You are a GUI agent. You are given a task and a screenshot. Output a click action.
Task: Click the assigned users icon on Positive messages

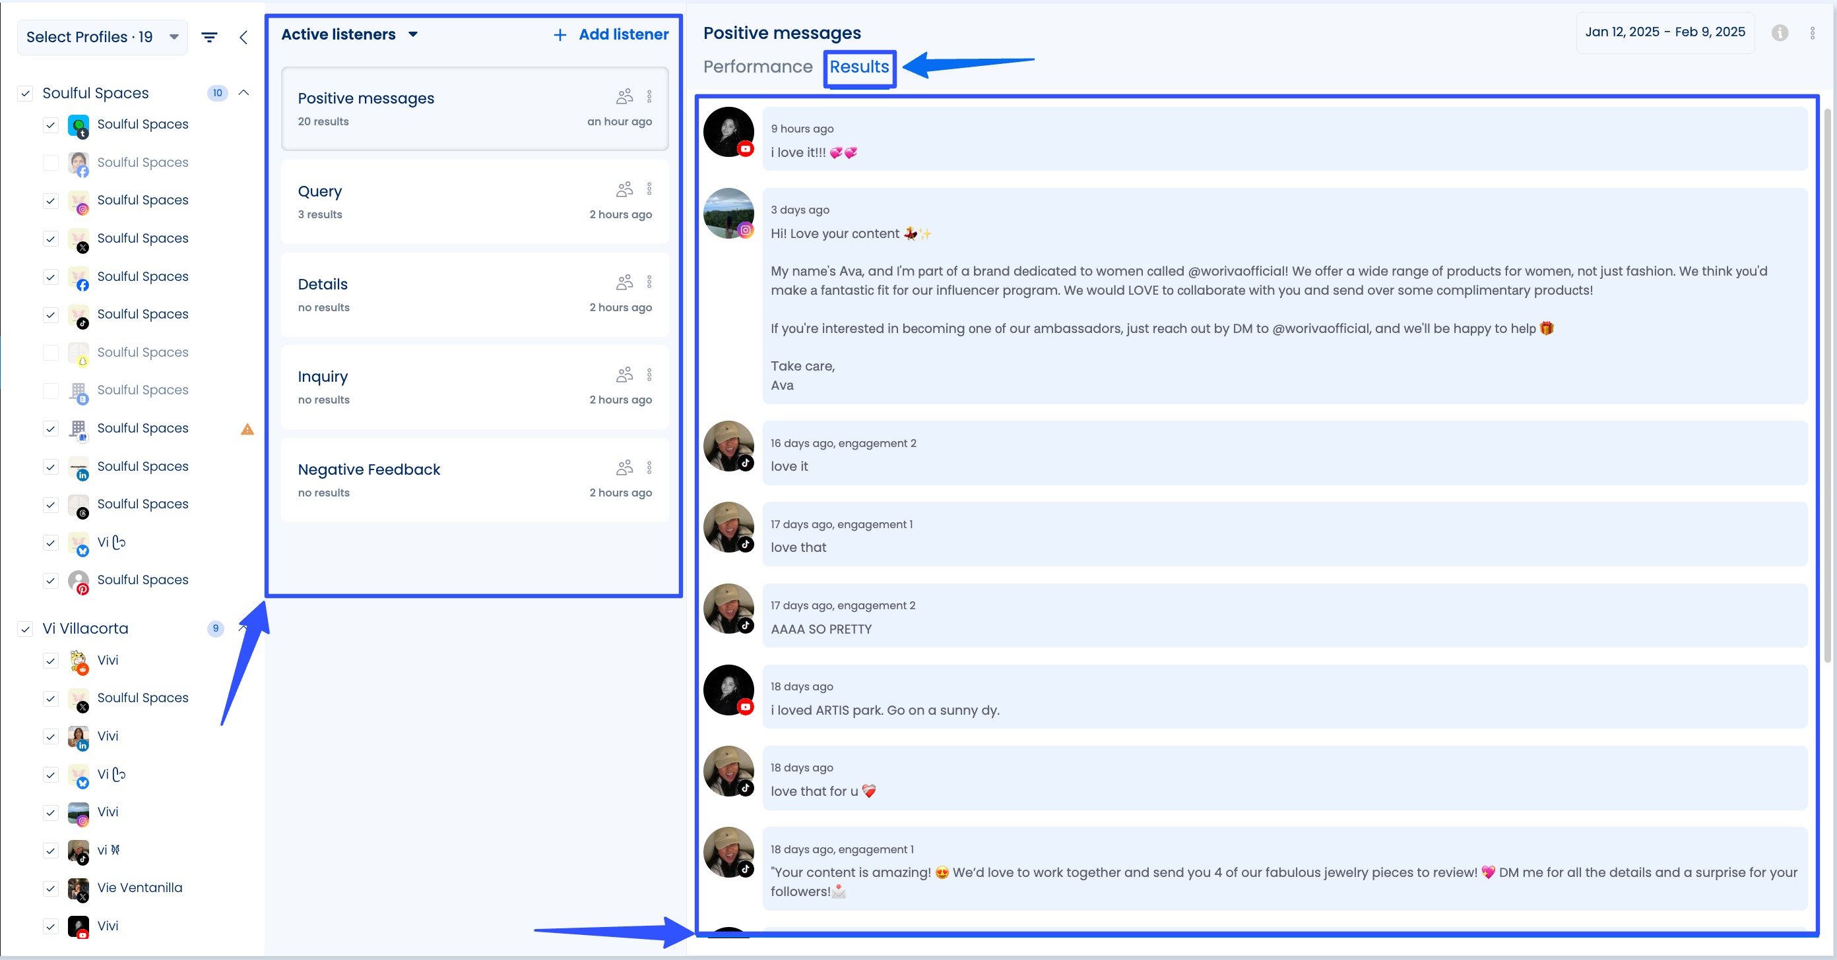click(x=624, y=96)
